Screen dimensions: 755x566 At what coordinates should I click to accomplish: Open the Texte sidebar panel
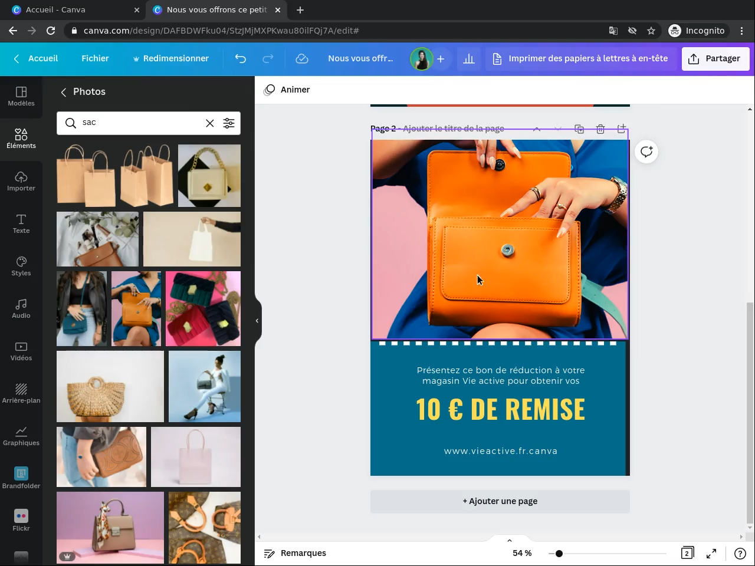[21, 224]
